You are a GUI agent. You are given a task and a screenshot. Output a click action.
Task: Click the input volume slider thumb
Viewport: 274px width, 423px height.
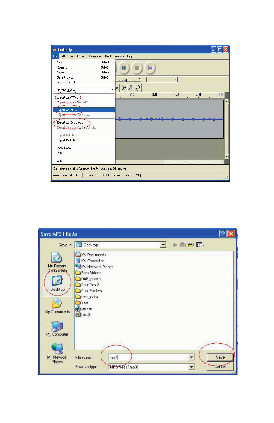click(125, 81)
